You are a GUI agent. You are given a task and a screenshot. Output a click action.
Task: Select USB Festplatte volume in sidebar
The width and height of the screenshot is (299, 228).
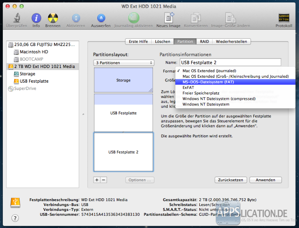click(x=43, y=81)
